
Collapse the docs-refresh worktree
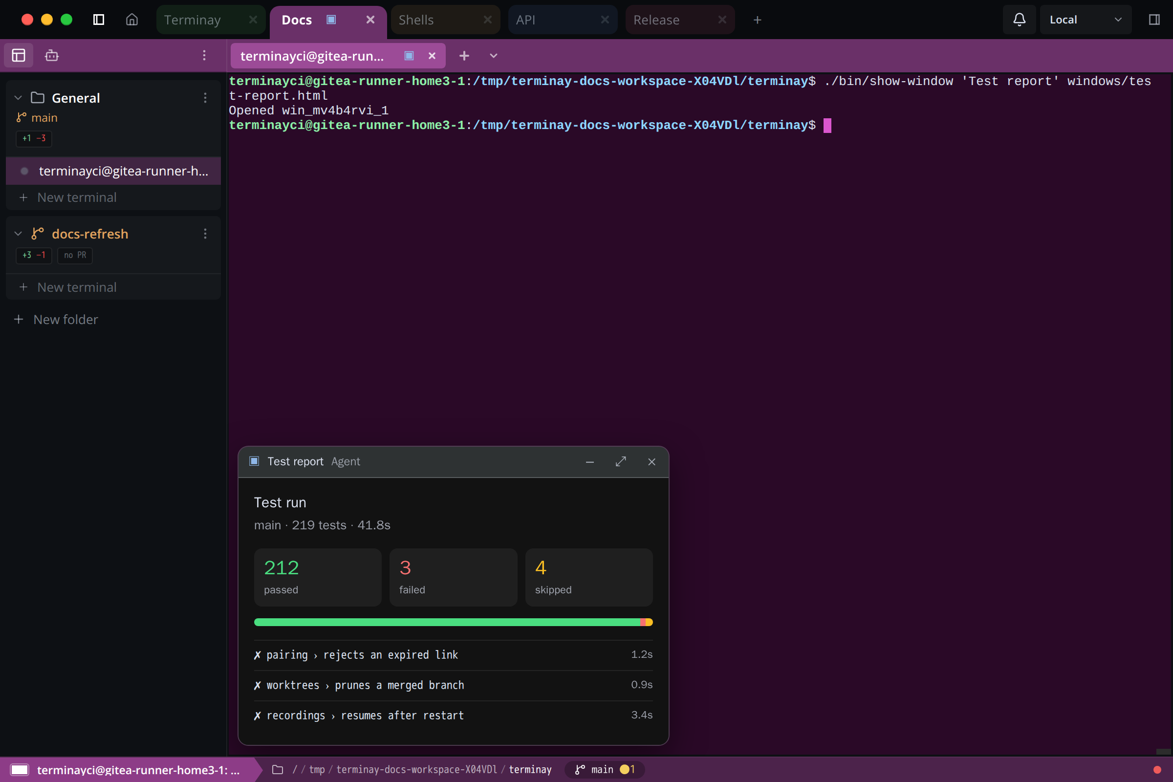(19, 234)
